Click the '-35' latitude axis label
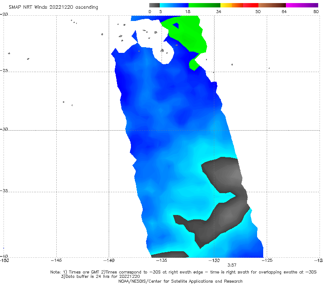This screenshot has height=284, width=323. pos(4,190)
